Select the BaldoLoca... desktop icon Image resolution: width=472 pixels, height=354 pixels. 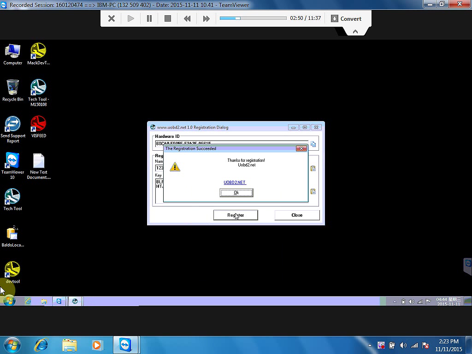click(12, 236)
